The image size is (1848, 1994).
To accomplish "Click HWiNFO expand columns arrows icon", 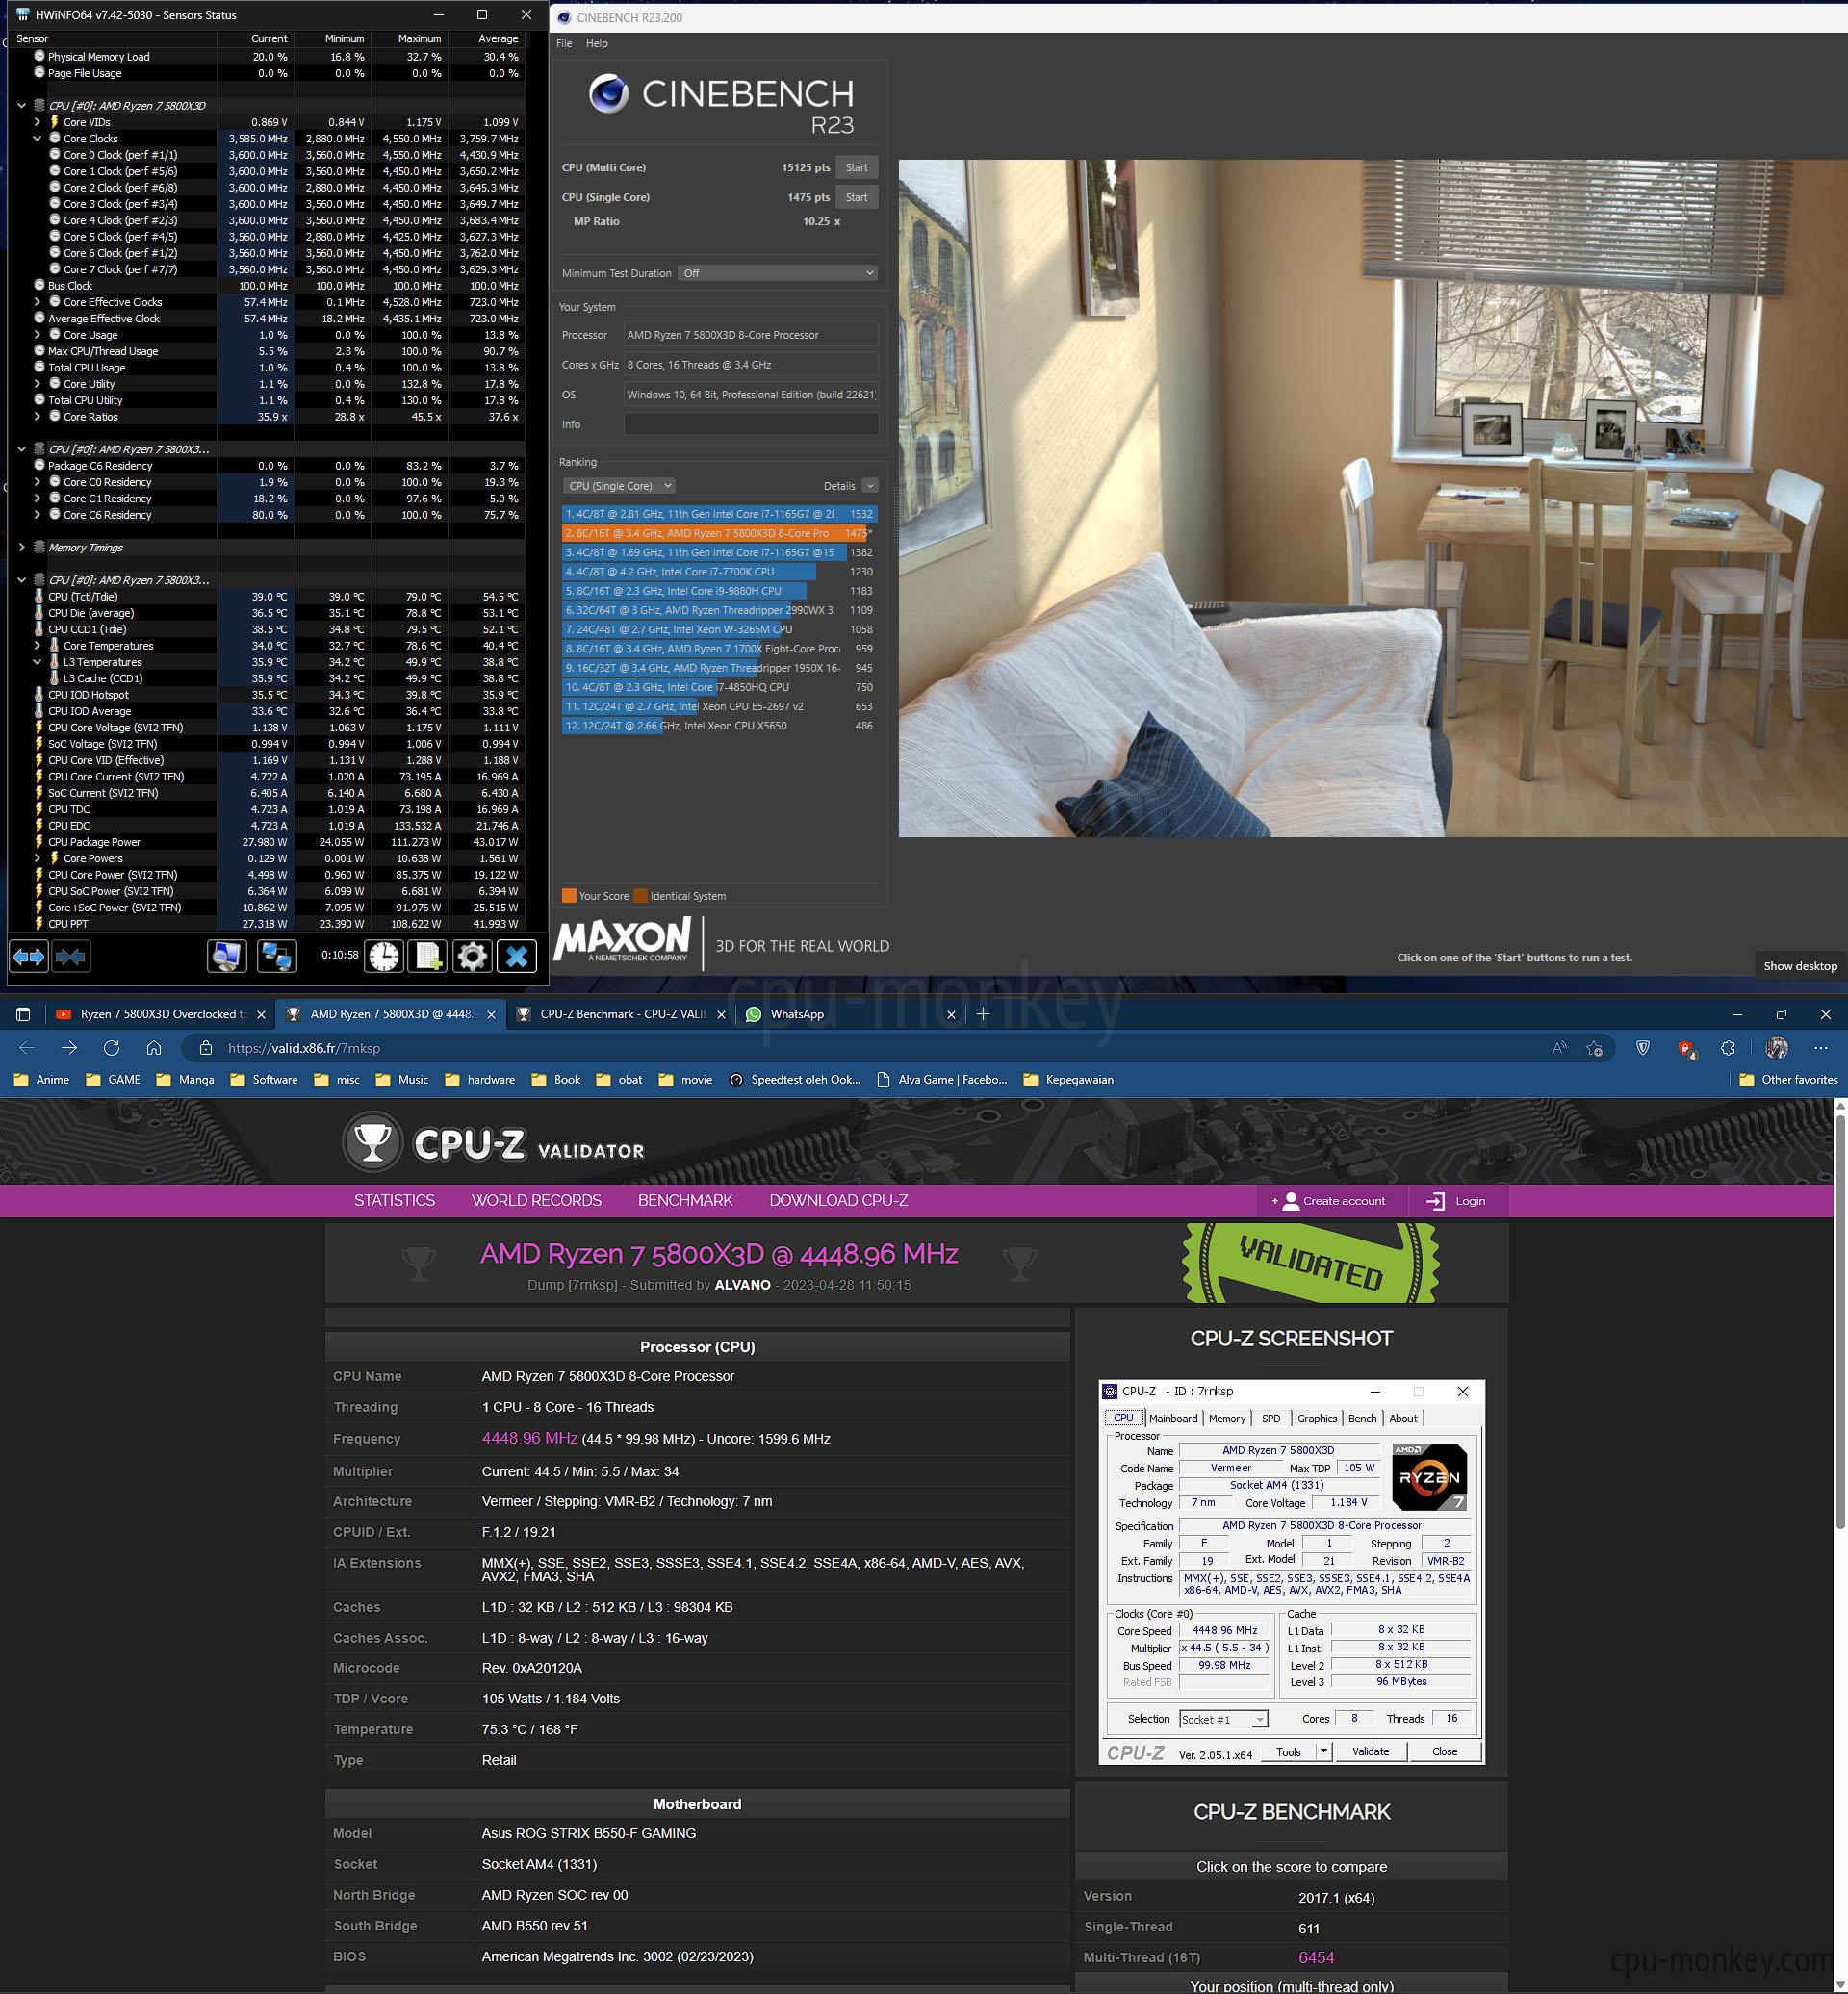I will click(x=29, y=957).
